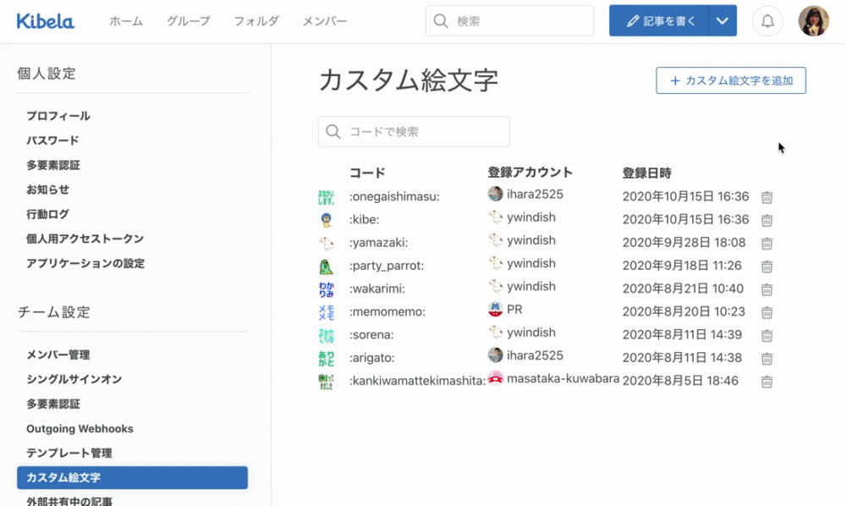Open the ホーム navigation tab
Screen dimensions: 846x506
[x=126, y=21]
